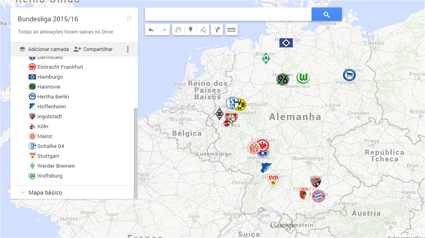Image resolution: width=425 pixels, height=238 pixels.
Task: Select Wolfsburg in the layer list
Action: click(50, 175)
